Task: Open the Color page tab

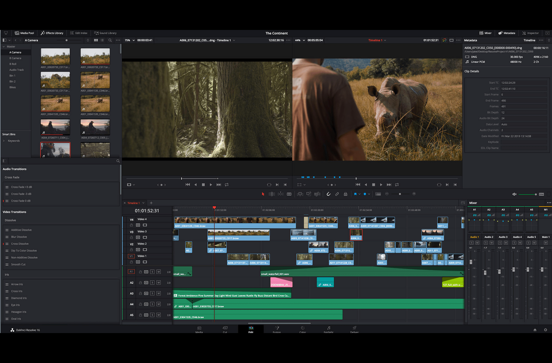Action: point(302,329)
